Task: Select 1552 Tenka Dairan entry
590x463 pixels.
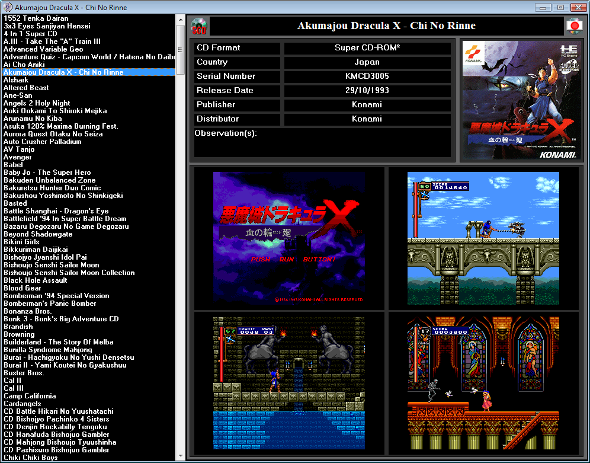Action: coord(36,18)
